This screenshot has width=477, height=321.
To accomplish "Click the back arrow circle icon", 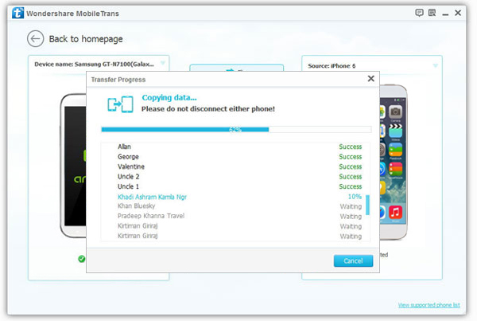I will [35, 39].
